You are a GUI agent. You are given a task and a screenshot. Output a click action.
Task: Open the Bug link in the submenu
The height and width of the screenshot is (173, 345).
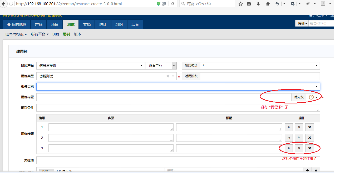click(x=56, y=34)
